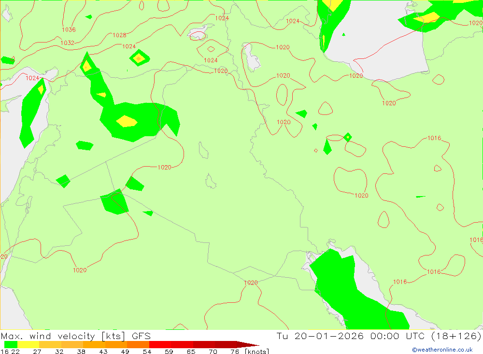This screenshot has height=354, width=483.
Task: Click the "1028" isobar label
Action: [119, 35]
